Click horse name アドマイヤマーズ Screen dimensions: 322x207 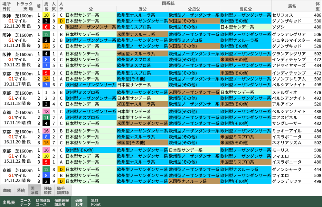(x=289, y=65)
